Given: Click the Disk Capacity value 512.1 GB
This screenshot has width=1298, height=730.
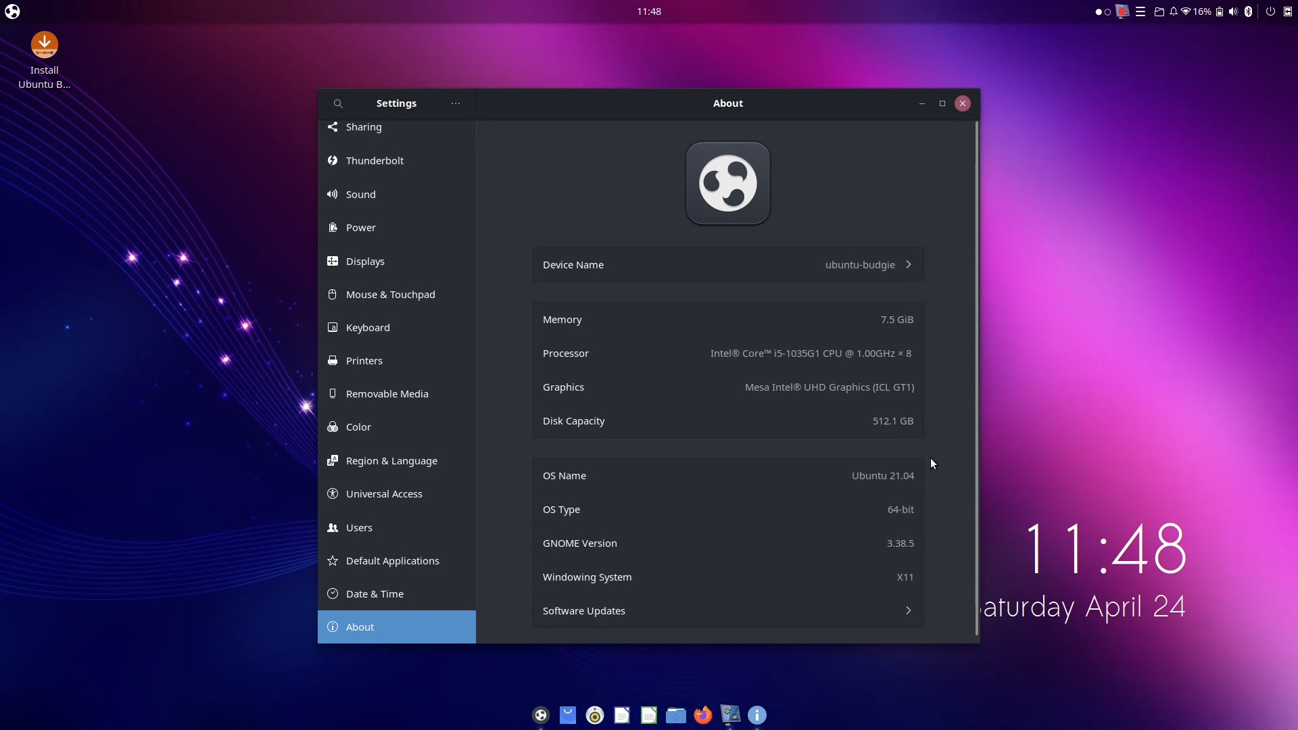Looking at the screenshot, I should (893, 421).
